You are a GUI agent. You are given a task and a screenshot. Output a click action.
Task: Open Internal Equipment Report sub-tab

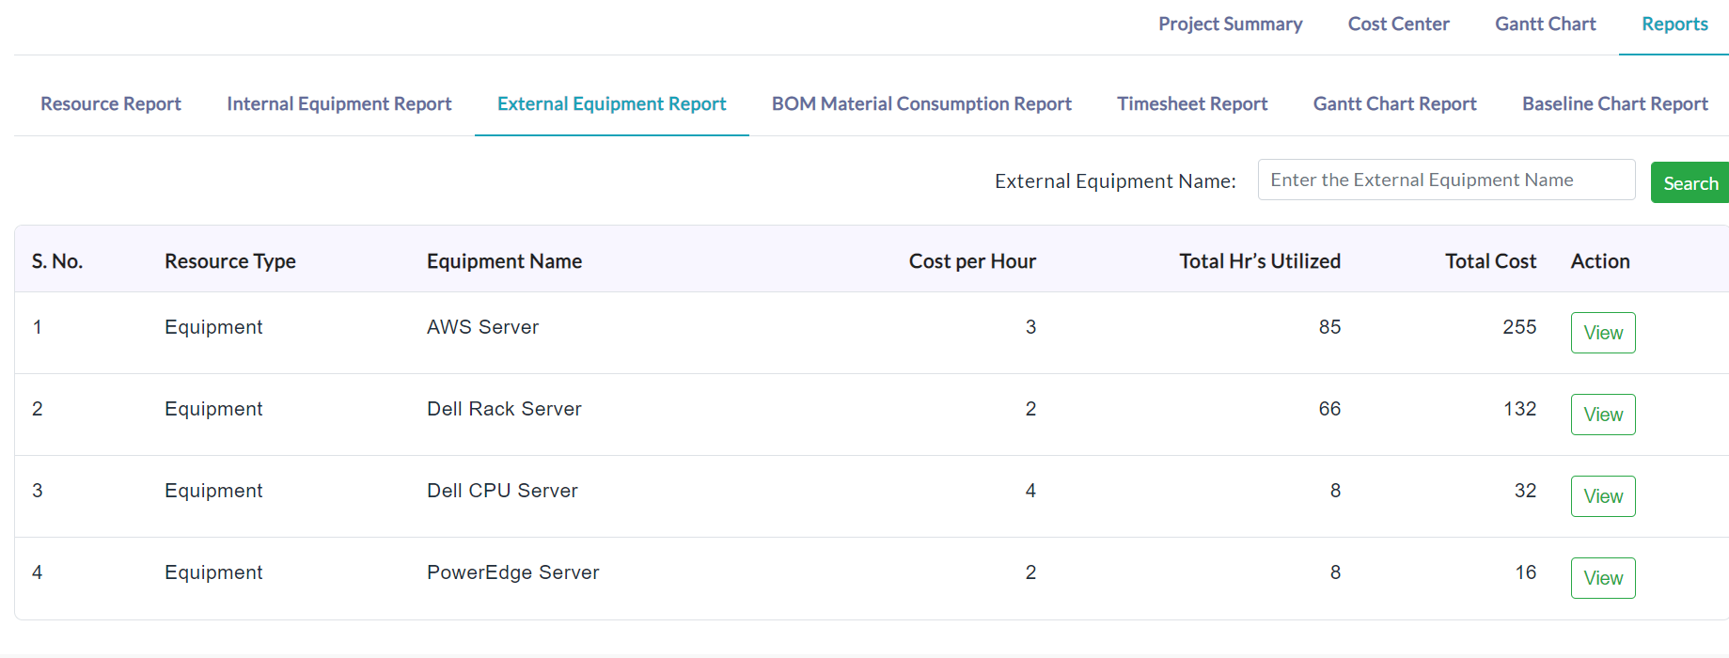[339, 104]
